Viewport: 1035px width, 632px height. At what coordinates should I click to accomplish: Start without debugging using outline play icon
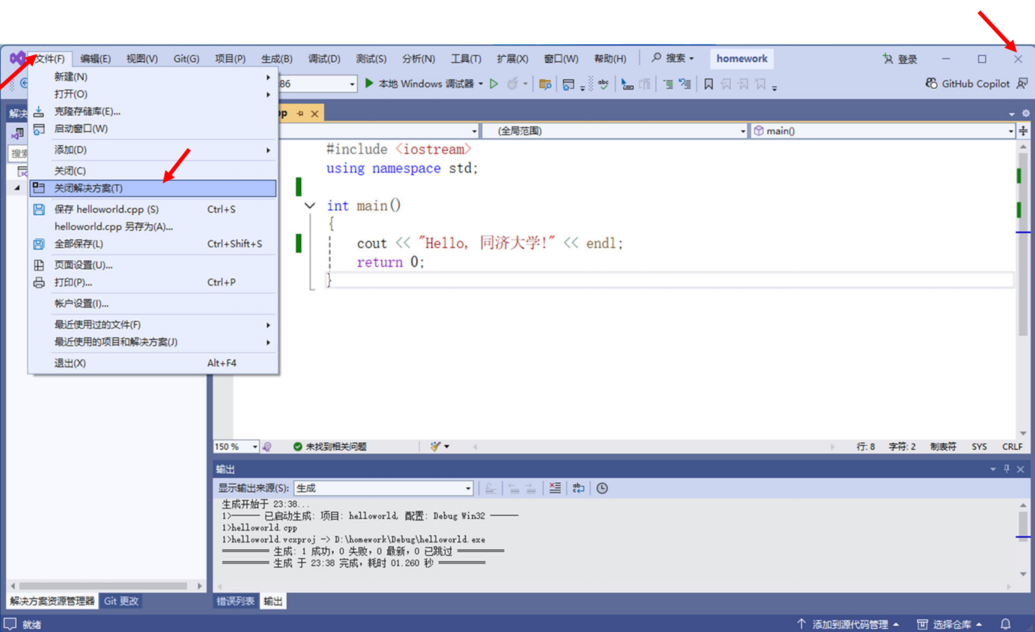(x=494, y=84)
